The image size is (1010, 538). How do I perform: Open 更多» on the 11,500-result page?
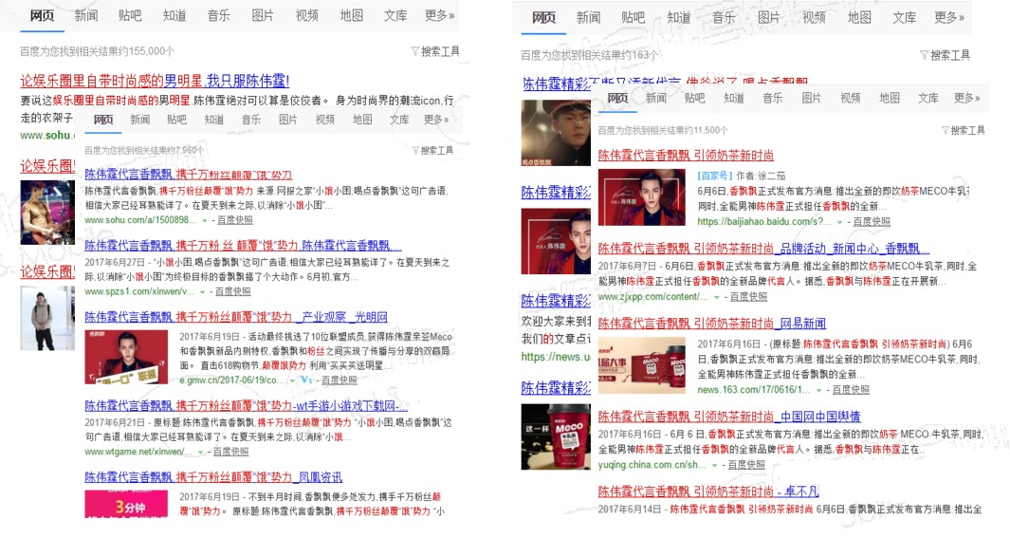[x=966, y=98]
